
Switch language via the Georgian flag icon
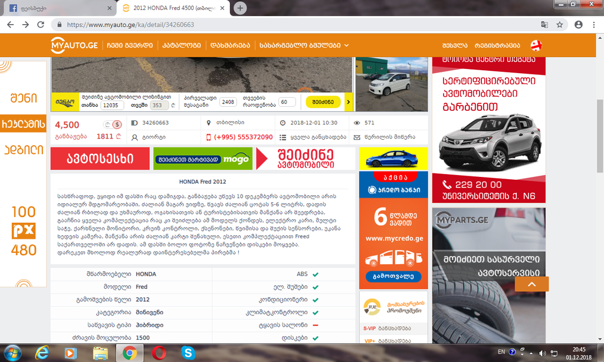tap(536, 45)
